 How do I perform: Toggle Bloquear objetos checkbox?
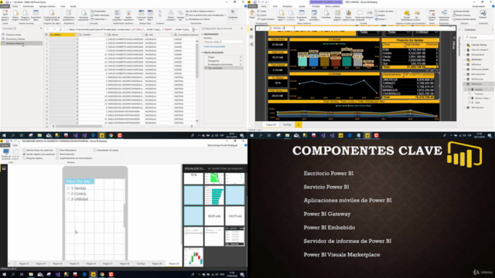[24, 158]
